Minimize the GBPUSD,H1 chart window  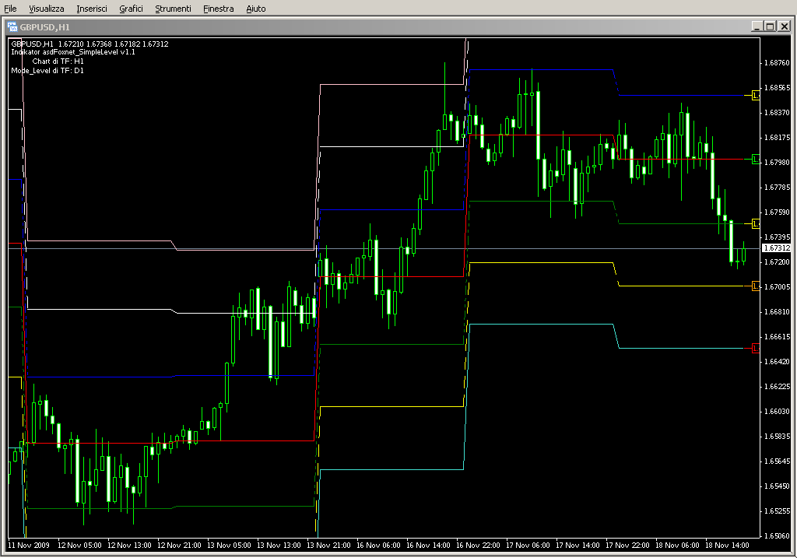point(757,26)
